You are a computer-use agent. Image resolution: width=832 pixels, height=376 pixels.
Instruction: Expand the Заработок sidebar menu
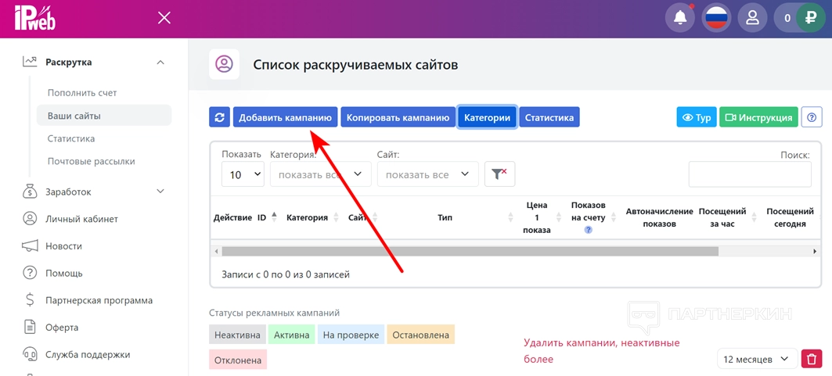160,192
